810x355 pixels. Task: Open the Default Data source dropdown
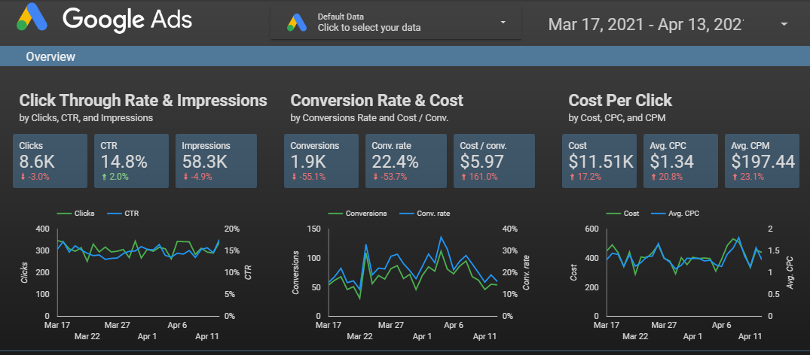(x=396, y=23)
